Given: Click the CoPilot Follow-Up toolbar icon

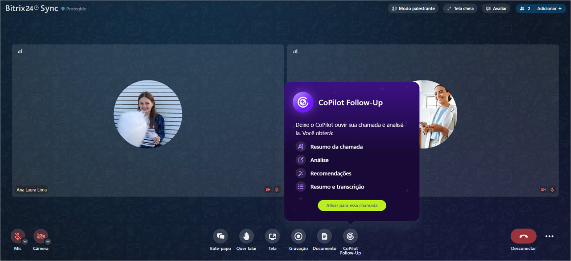Looking at the screenshot, I should pos(350,236).
